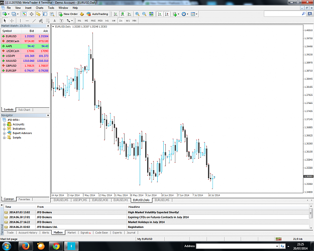Toggle the Market Watch panel icon
This screenshot has height=251, width=314.
point(25,14)
